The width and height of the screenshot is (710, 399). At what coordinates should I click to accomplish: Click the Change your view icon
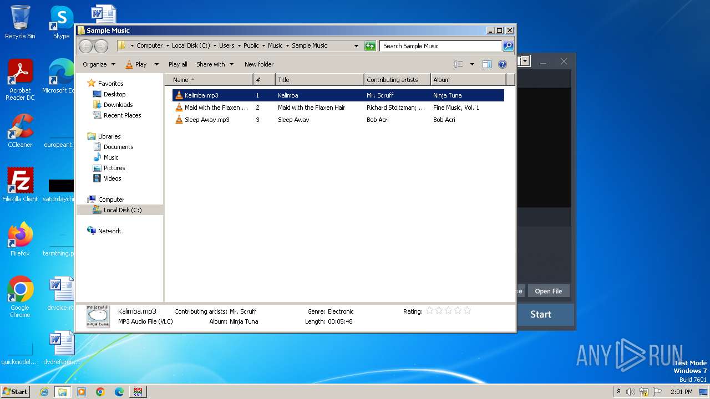tap(458, 64)
